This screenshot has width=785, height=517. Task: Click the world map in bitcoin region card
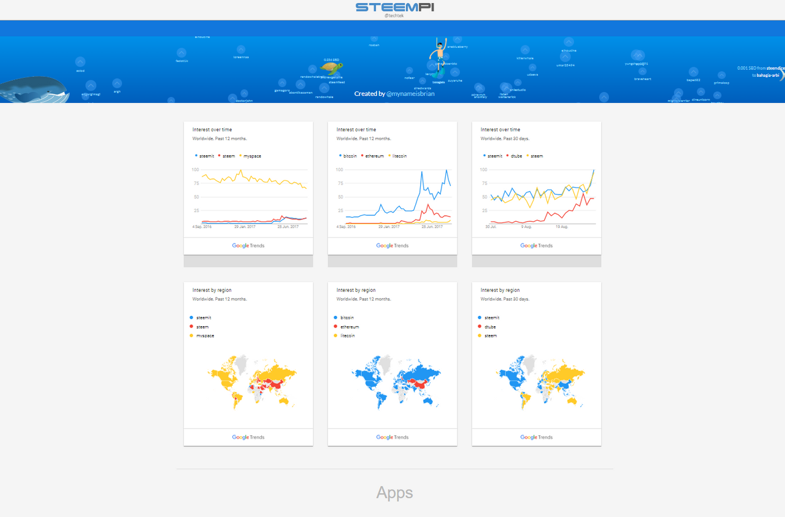pyautogui.click(x=397, y=381)
